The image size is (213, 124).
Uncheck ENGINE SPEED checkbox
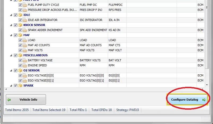[x=20, y=65]
